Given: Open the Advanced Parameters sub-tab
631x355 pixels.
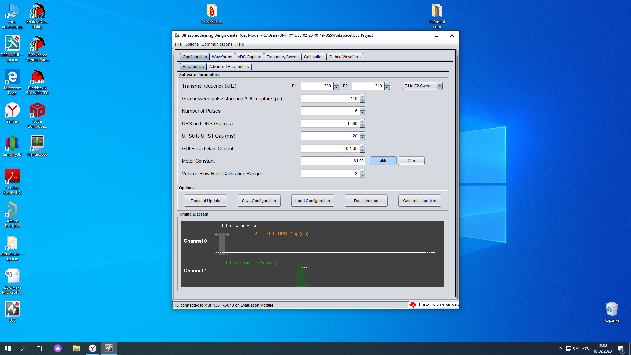Looking at the screenshot, I should coord(229,66).
